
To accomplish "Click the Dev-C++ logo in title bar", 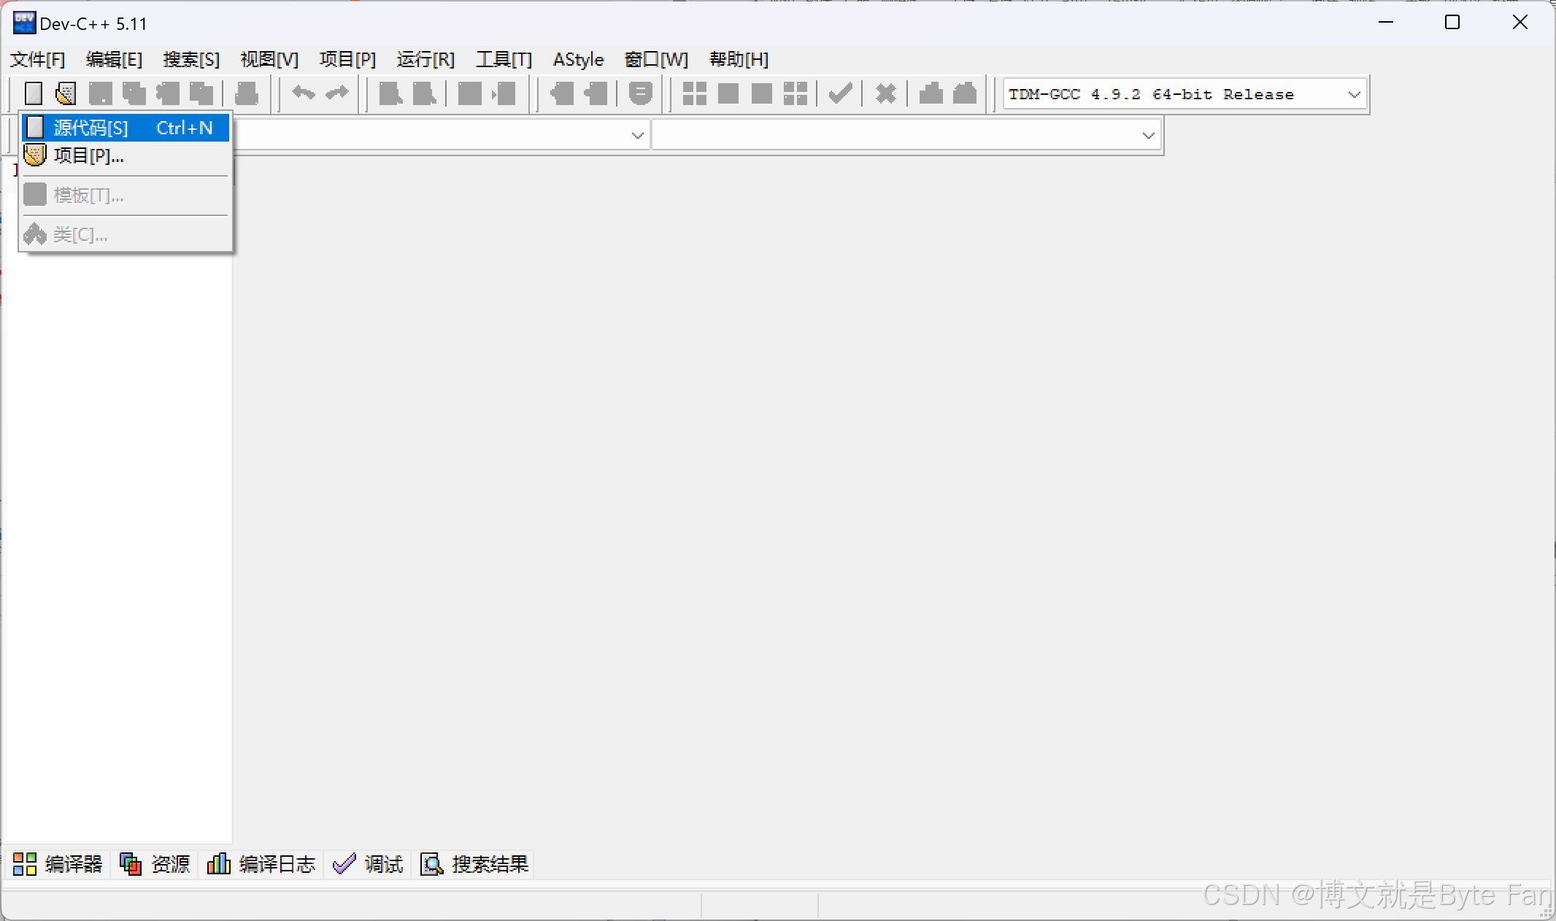I will [24, 23].
